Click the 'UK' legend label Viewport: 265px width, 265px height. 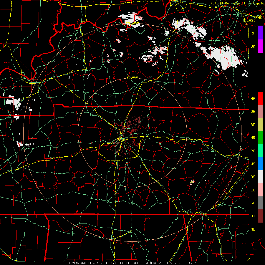point(253,46)
